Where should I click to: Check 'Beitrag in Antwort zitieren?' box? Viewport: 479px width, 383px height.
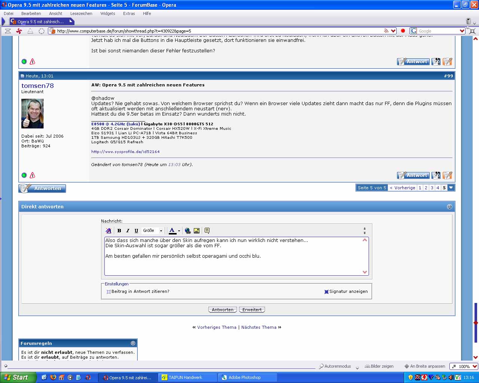109,292
